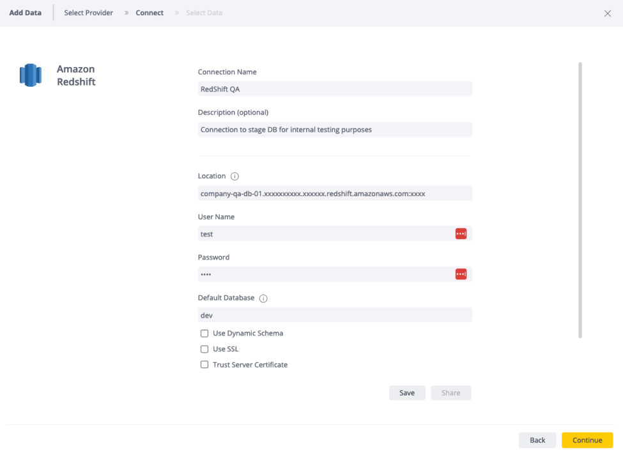Go to Select Provider step
Image resolution: width=623 pixels, height=455 pixels.
[x=89, y=13]
